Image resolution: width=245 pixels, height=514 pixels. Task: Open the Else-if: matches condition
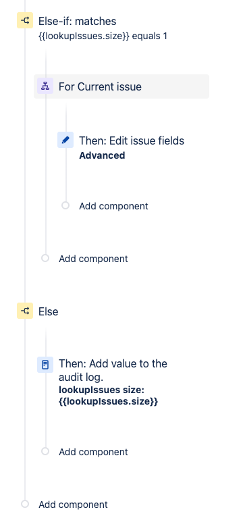pyautogui.click(x=78, y=21)
